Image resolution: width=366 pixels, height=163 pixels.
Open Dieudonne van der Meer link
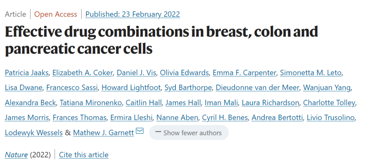coord(257,88)
